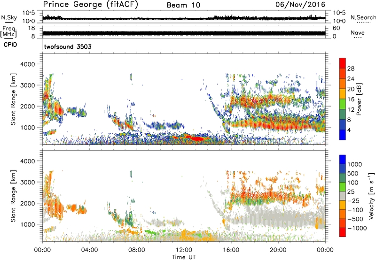This screenshot has height=260, width=376.
Task: Click the velocity colorbar tick '25'
Action: (x=351, y=191)
